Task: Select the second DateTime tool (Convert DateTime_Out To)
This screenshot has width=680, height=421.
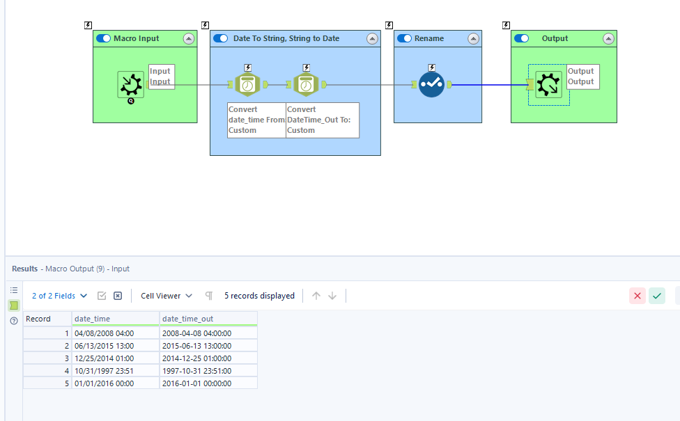Action: click(306, 84)
